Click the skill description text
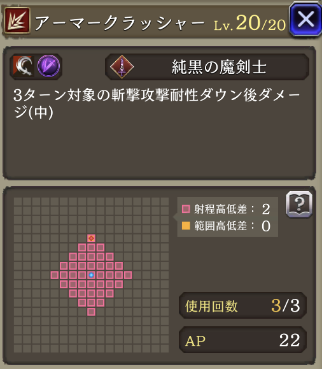The width and height of the screenshot is (322, 369). (157, 104)
